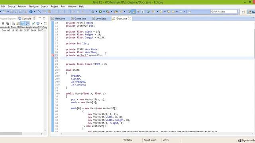Focus the Quick Access search field
Viewport: 255px width, 143px height.
coord(224,12)
